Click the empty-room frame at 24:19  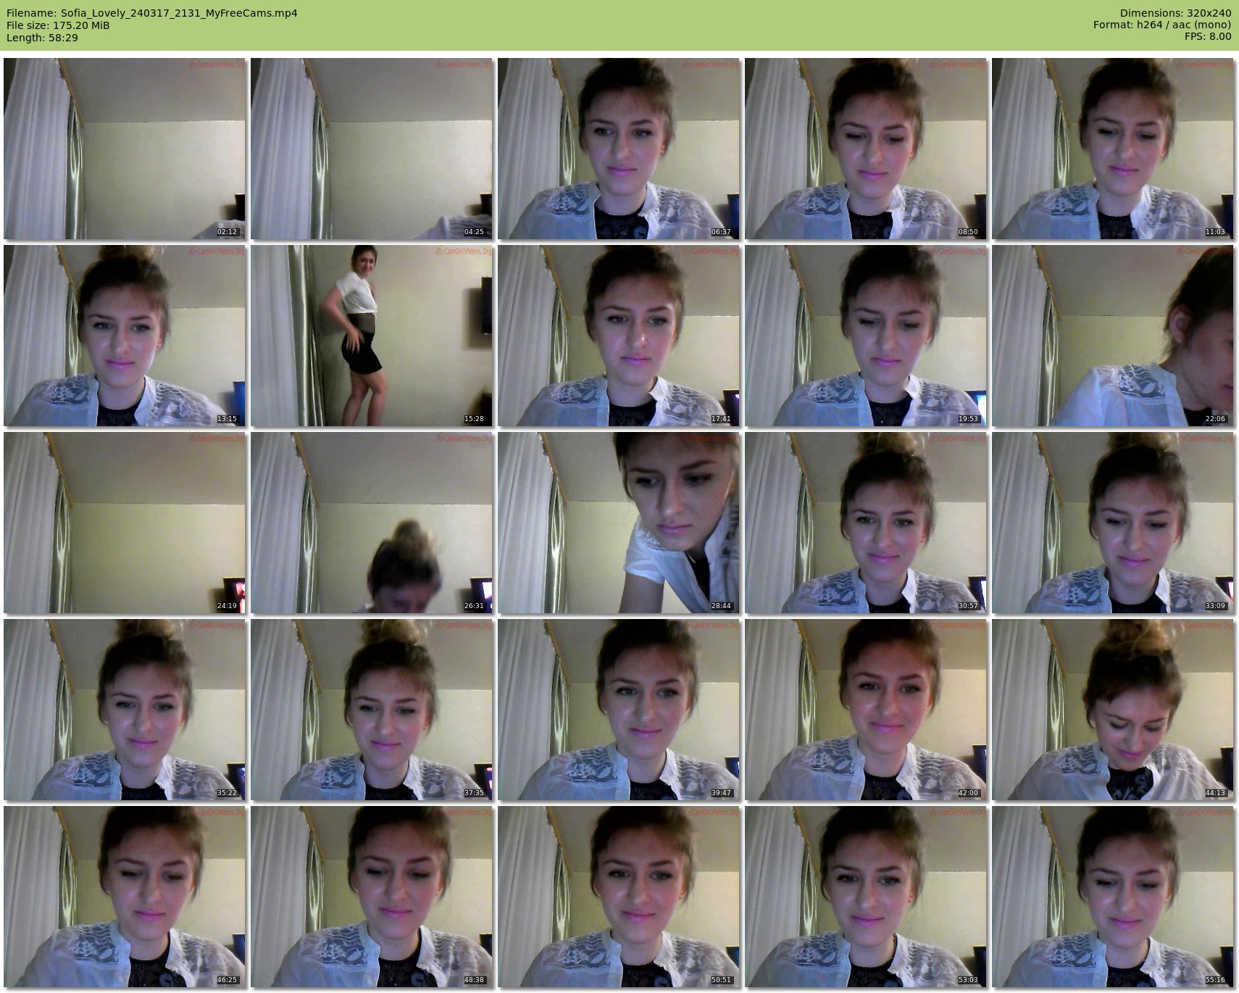click(x=125, y=523)
